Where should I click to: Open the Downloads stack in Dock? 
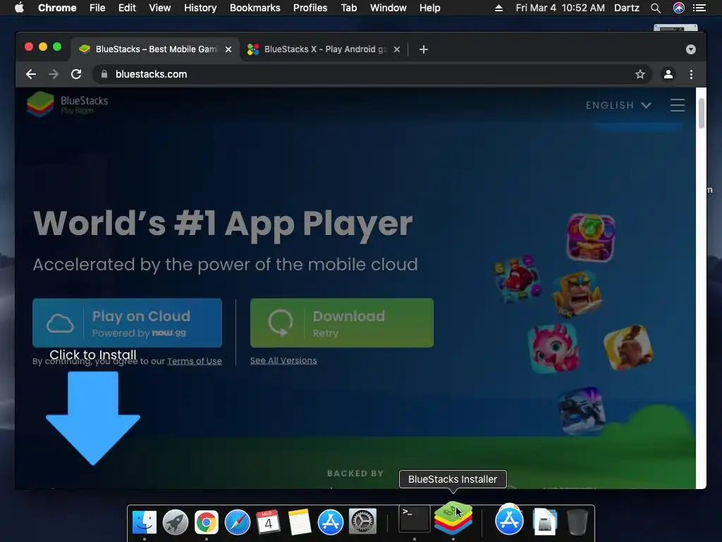pyautogui.click(x=545, y=522)
